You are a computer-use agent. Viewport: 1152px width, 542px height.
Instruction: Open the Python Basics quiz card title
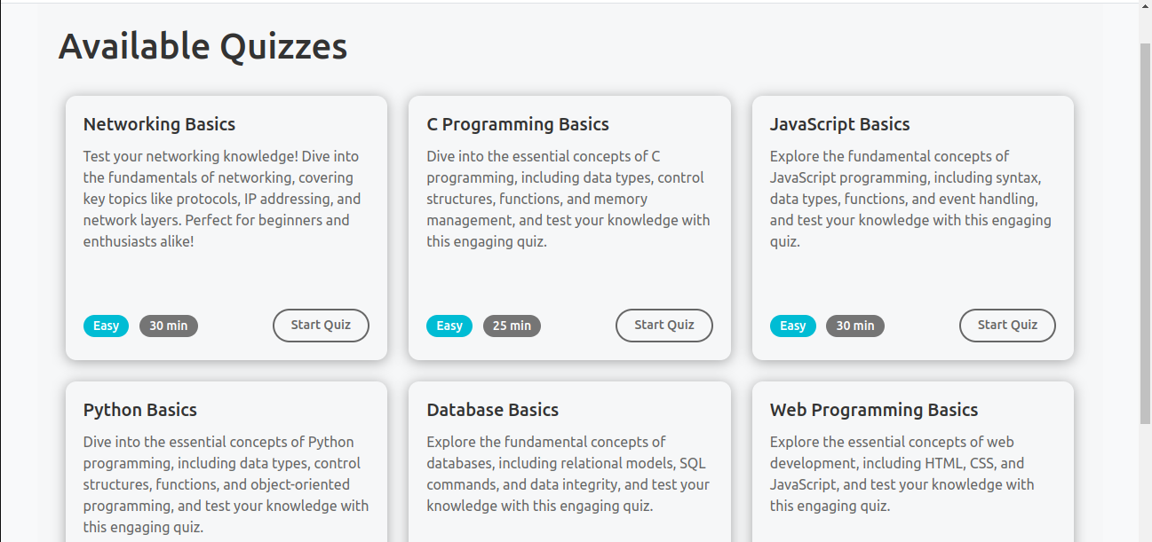click(140, 410)
